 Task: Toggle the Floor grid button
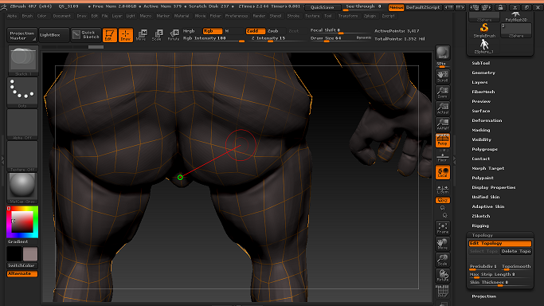[x=443, y=157]
